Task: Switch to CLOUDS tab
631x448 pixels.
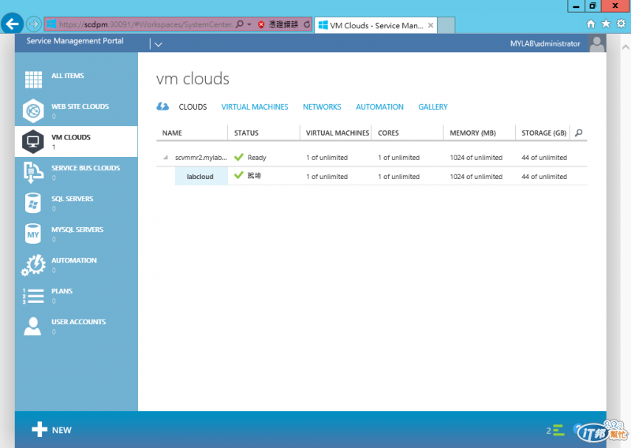Action: [x=192, y=106]
